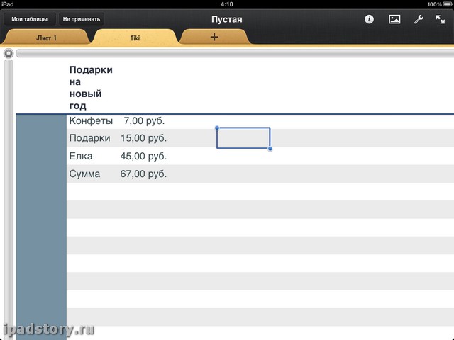Grab the bottom-right selection handle dot
This screenshot has width=454, height=340.
point(270,149)
